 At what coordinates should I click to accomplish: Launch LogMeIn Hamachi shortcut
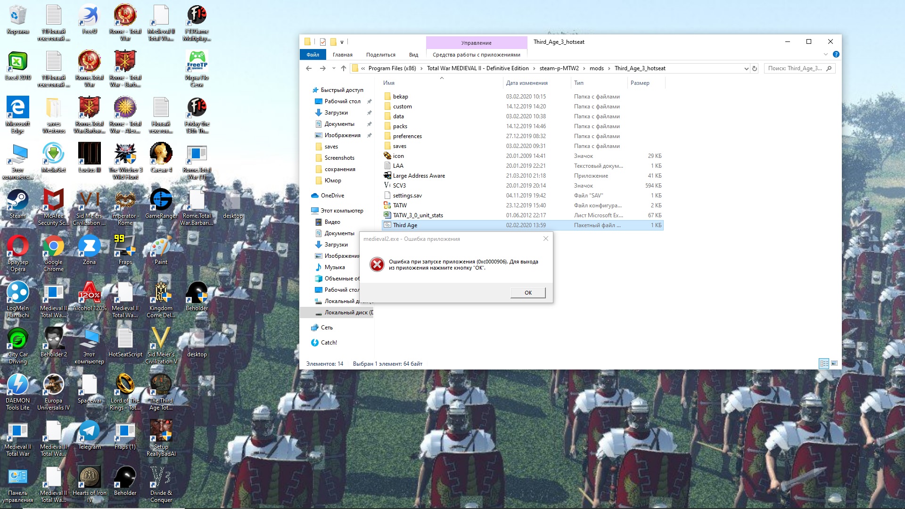[17, 300]
